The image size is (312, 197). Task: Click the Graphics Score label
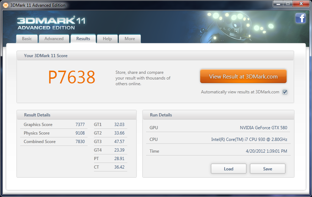tap(38, 125)
